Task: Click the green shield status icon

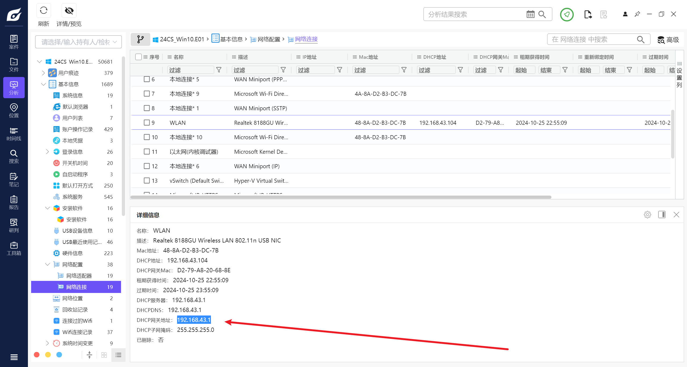Action: pos(567,14)
